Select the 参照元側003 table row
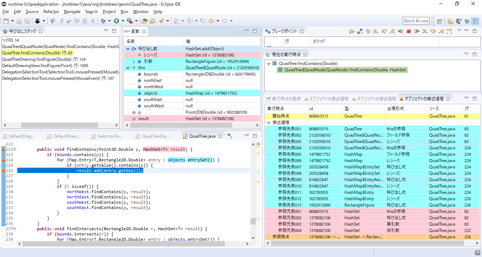The width and height of the screenshot is (482, 257). (x=372, y=224)
